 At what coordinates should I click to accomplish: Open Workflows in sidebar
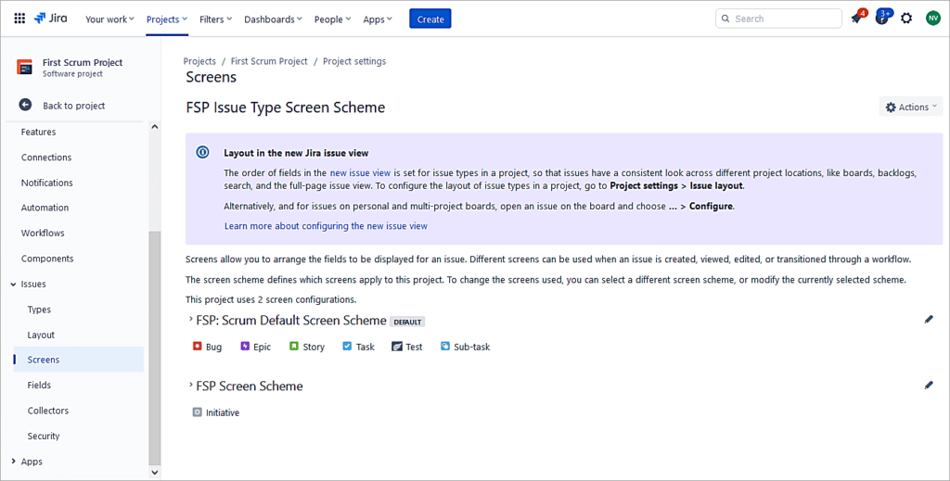tap(43, 233)
